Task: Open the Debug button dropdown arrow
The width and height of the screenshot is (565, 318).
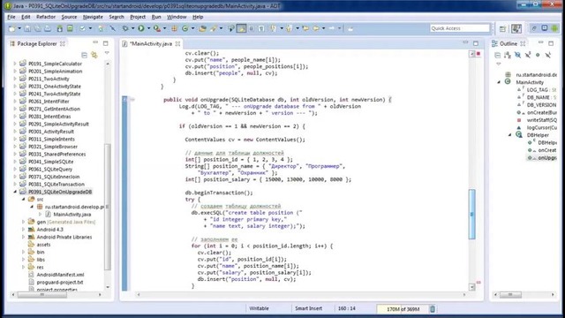Action: pyautogui.click(x=132, y=28)
